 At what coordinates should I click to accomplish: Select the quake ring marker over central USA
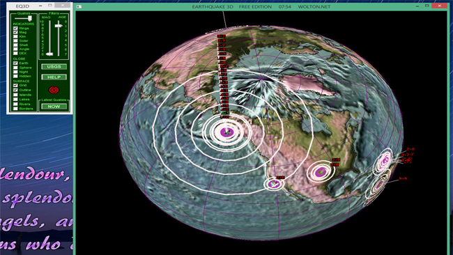coord(321,172)
